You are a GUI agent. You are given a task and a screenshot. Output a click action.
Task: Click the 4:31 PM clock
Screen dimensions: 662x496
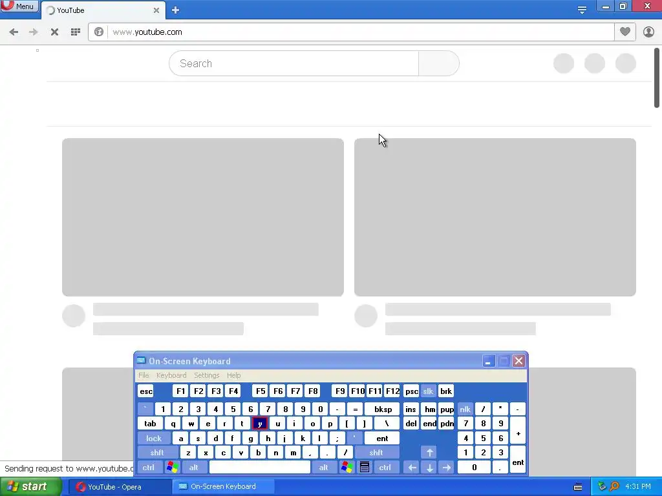(x=638, y=486)
